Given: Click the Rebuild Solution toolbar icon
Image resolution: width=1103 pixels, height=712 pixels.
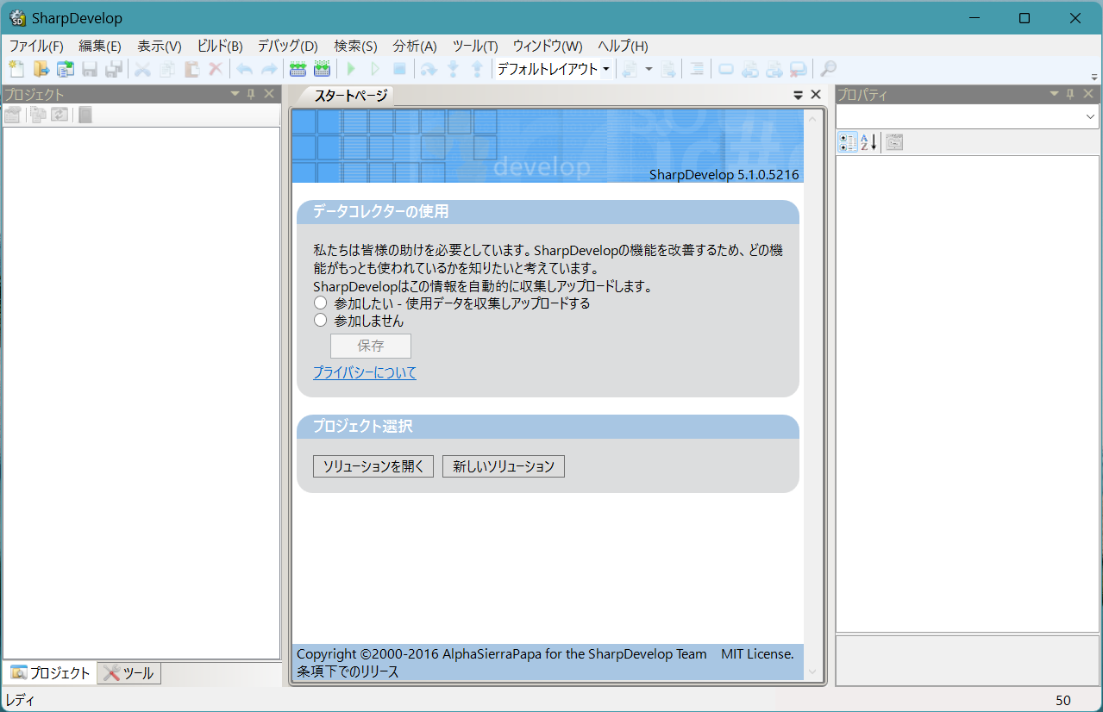Looking at the screenshot, I should click(x=322, y=70).
